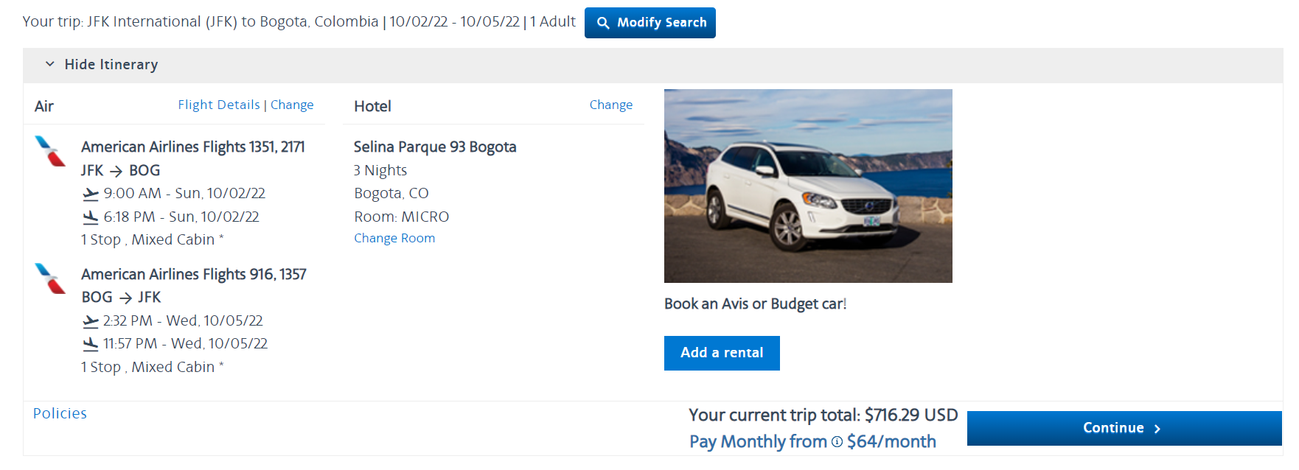
Task: Change the flight selection in the Air section
Action: coord(292,105)
